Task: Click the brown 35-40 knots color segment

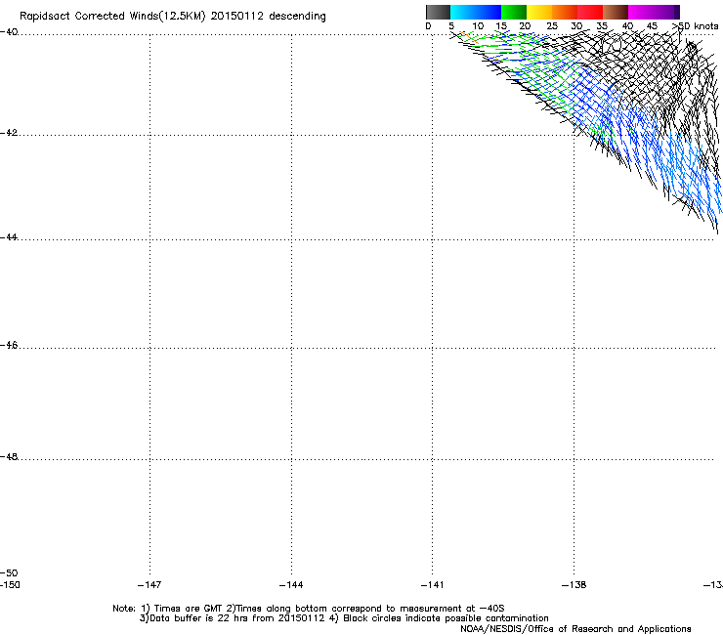Action: (616, 12)
